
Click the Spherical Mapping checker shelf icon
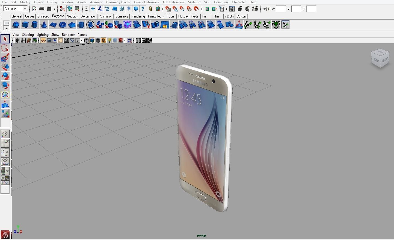click(266, 25)
